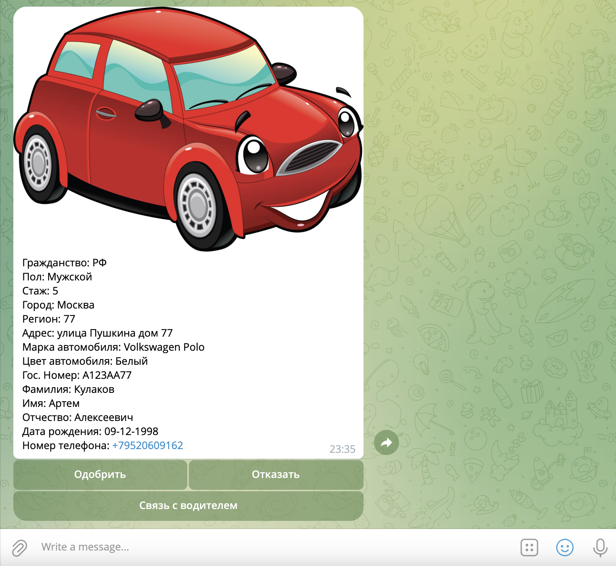Open phone number link +79520609162

[147, 445]
